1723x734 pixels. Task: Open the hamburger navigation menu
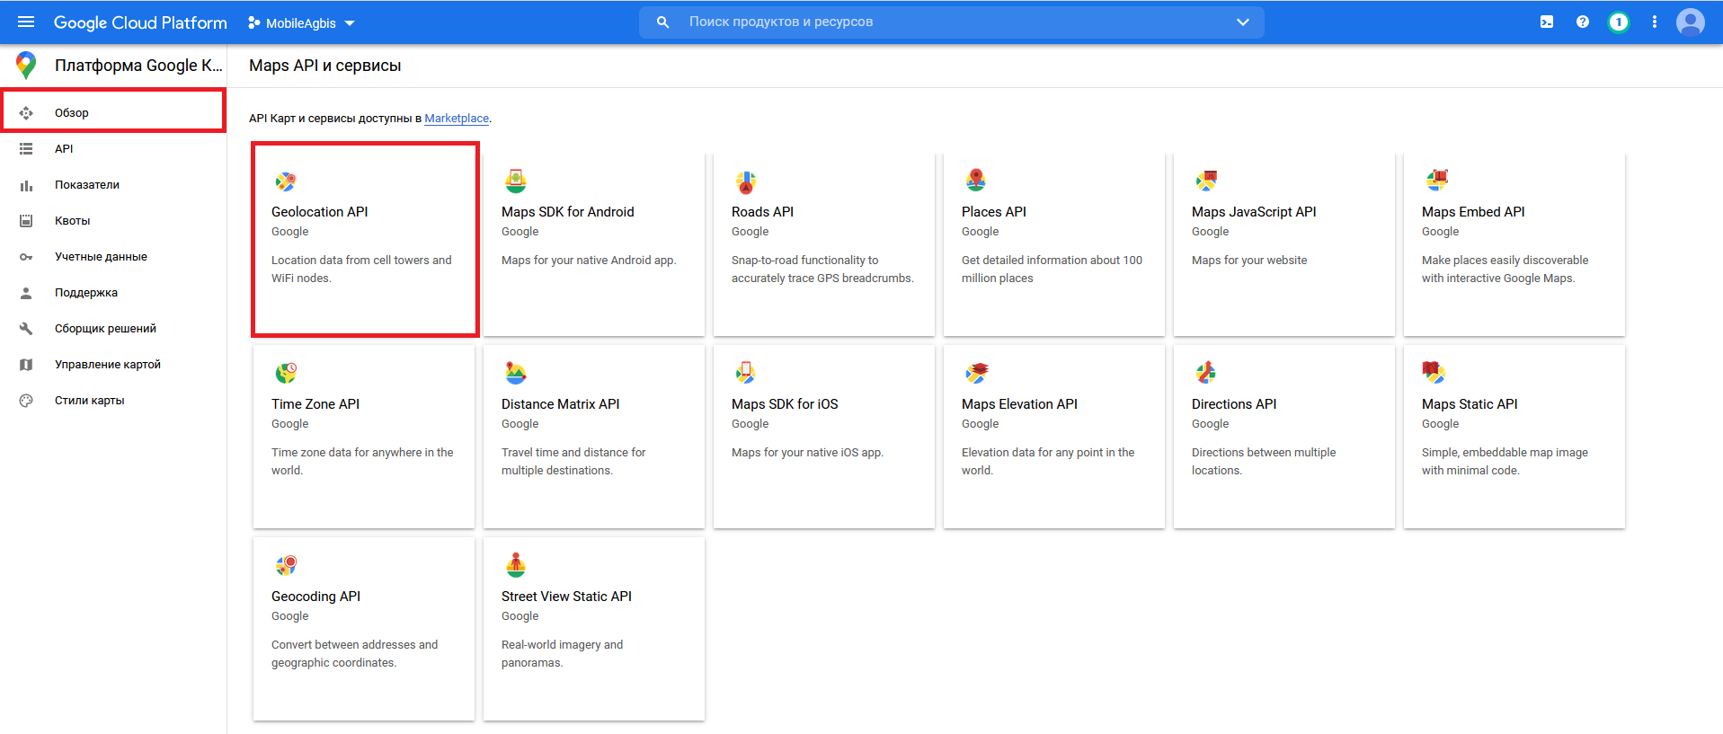(x=26, y=22)
